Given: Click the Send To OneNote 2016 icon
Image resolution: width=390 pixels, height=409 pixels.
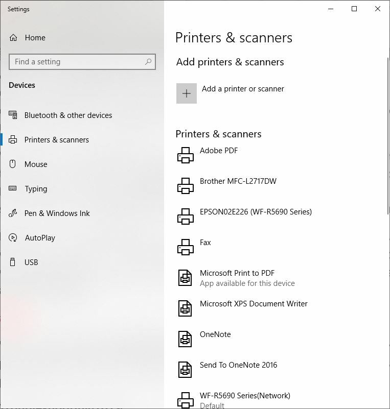Looking at the screenshot, I should click(x=185, y=370).
